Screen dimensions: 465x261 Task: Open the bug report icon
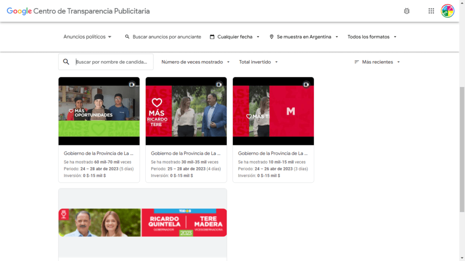tap(406, 11)
